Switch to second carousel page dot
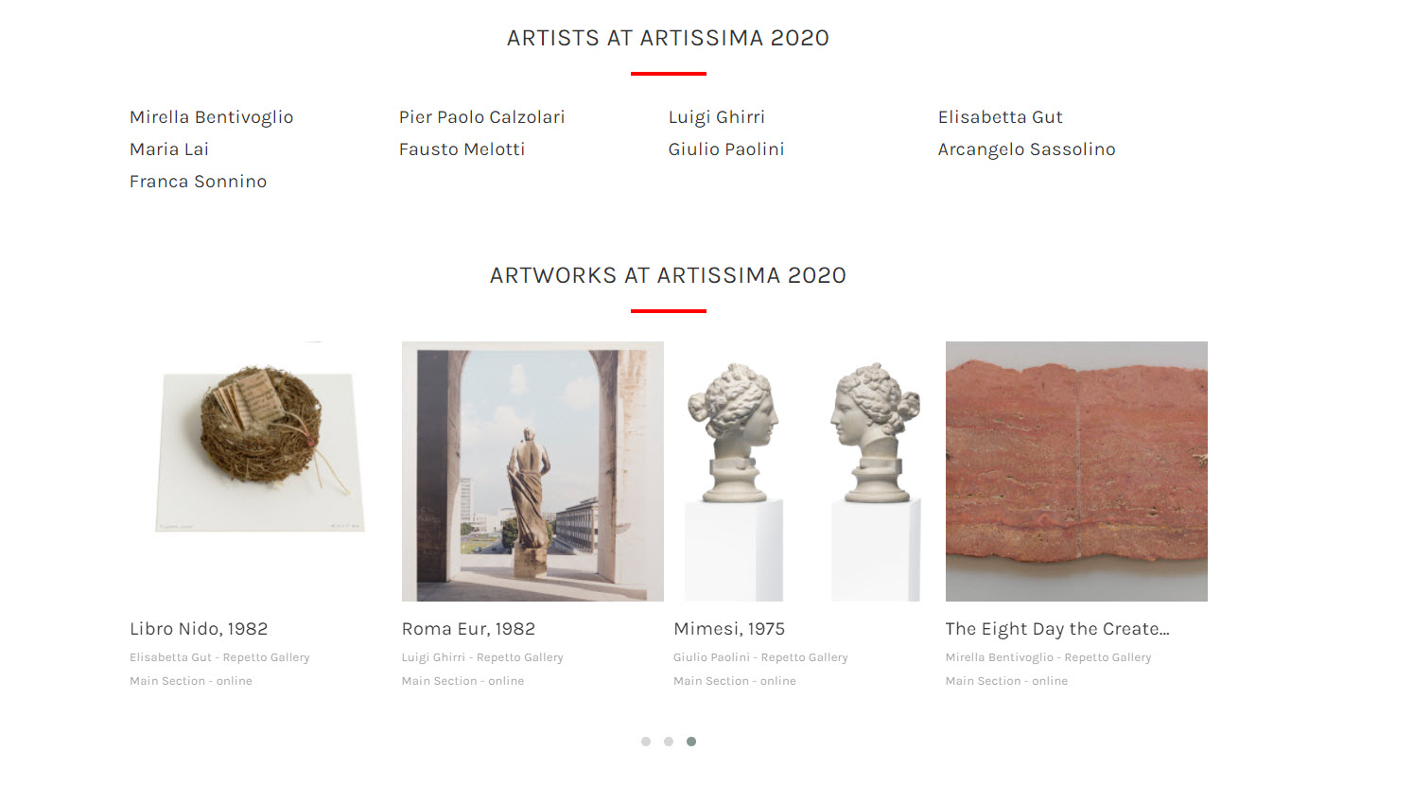The image size is (1413, 786). click(669, 742)
